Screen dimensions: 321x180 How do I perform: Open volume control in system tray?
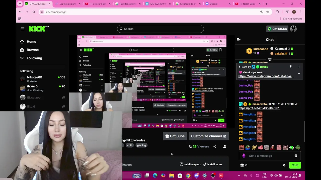tap(276, 175)
